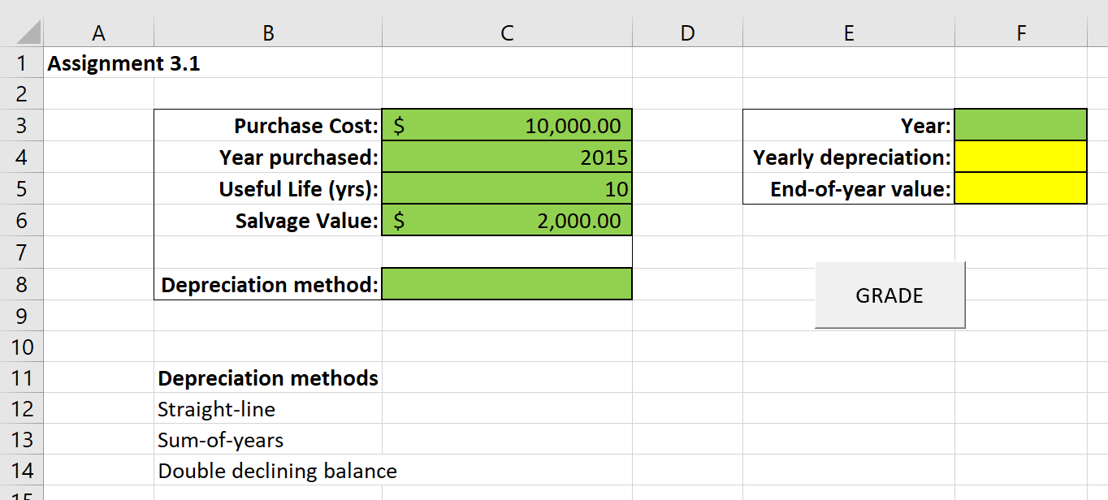Image resolution: width=1108 pixels, height=500 pixels.
Task: Select the Double declining balance cell
Action: tap(268, 471)
